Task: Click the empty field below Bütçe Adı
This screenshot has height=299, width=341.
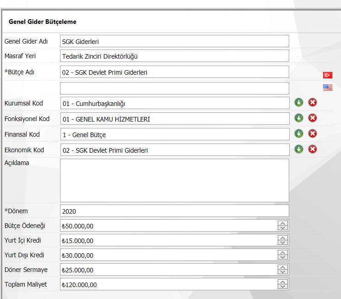Action: [174, 88]
